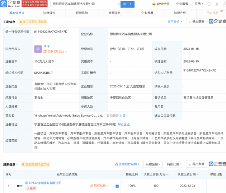Screen dimensions: 226x193
Task: Open 企业套餐 menu item
Action: (182, 4)
